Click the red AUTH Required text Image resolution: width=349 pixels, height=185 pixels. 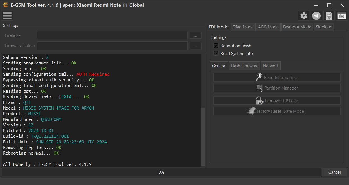coord(93,74)
